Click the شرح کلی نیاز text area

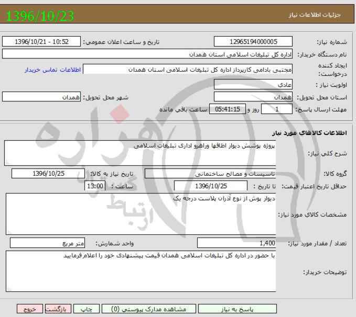[x=140, y=153]
